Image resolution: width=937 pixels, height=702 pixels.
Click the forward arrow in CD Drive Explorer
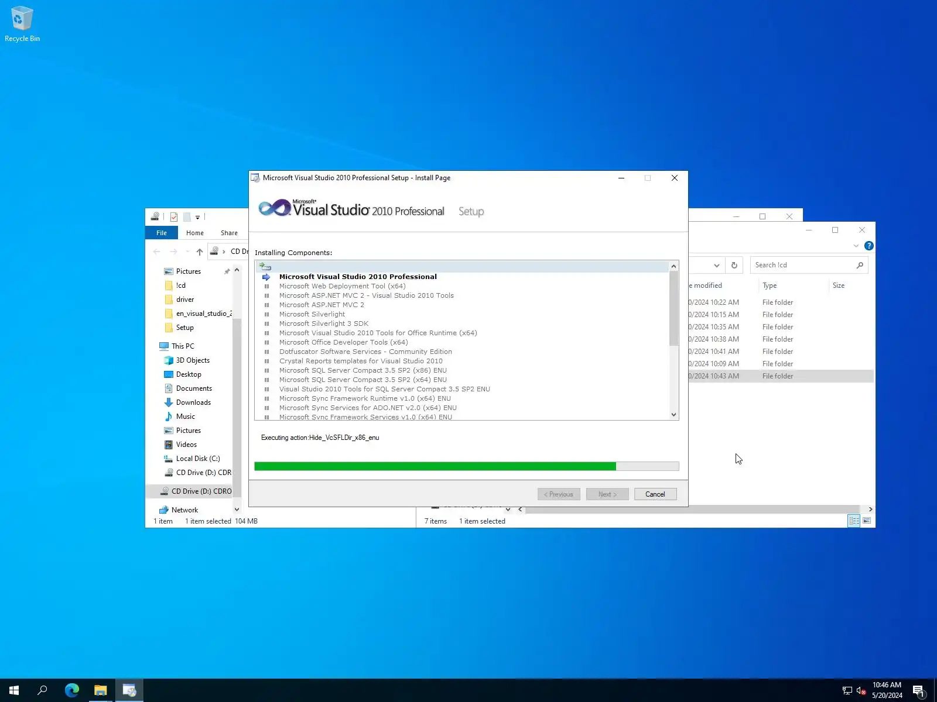click(173, 252)
